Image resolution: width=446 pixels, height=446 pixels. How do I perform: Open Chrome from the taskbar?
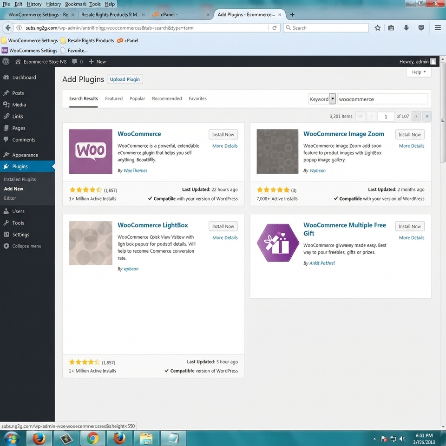point(92,438)
